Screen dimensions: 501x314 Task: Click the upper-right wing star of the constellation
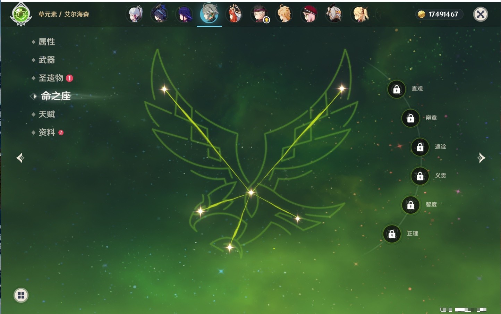pyautogui.click(x=342, y=89)
